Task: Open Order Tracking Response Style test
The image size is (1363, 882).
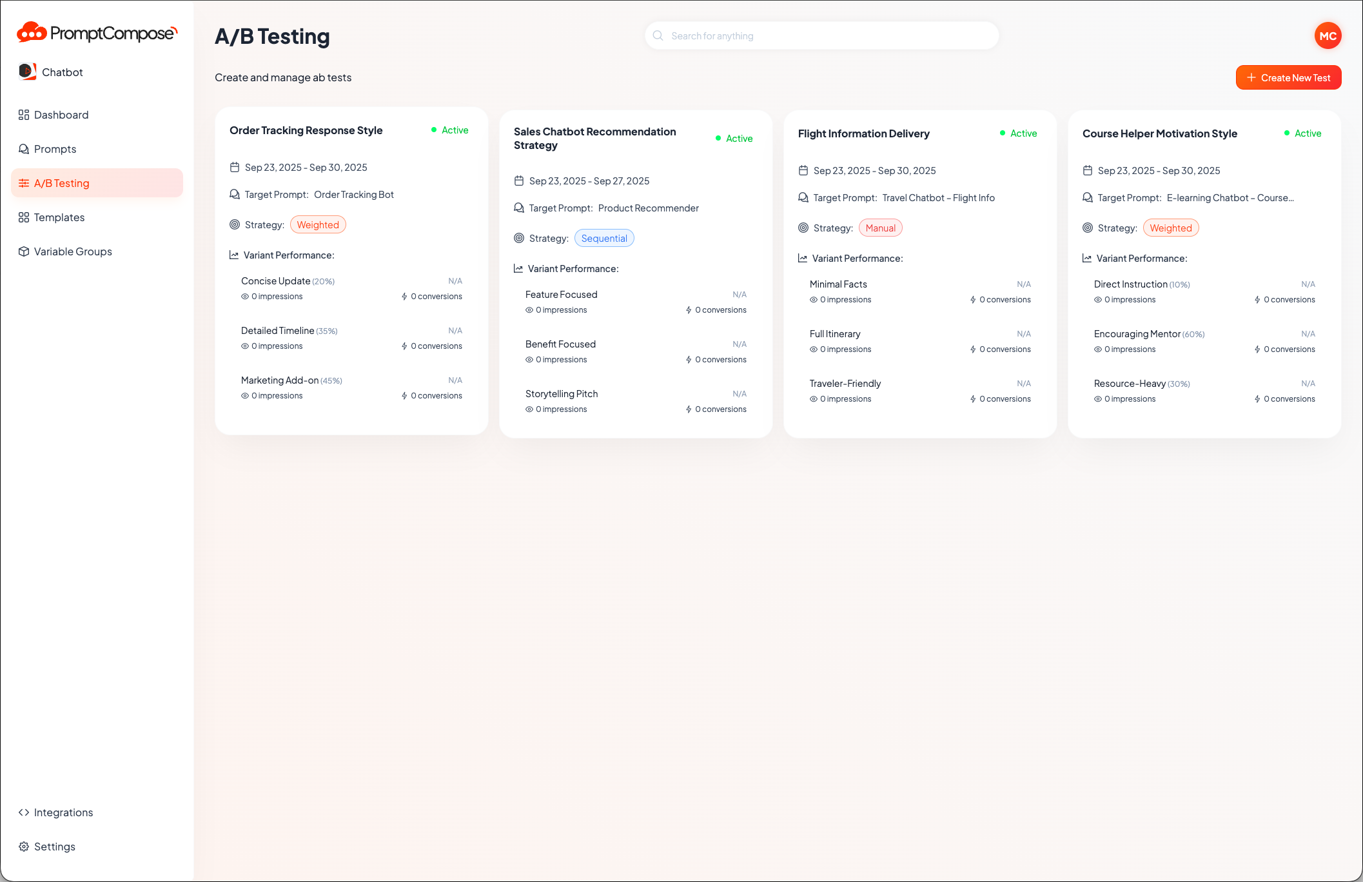Action: tap(306, 130)
